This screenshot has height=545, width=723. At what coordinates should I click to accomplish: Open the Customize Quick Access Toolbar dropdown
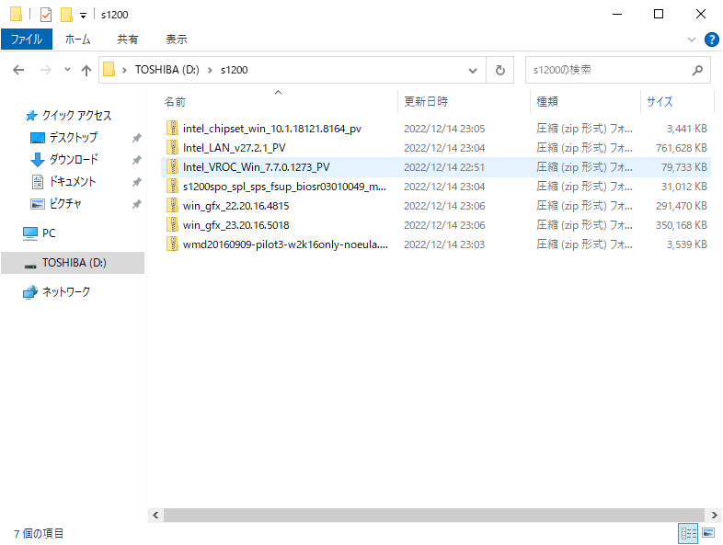click(x=83, y=16)
